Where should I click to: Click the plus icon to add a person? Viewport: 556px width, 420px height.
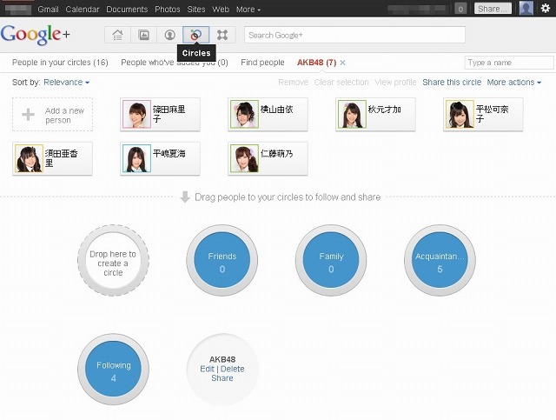[x=28, y=115]
